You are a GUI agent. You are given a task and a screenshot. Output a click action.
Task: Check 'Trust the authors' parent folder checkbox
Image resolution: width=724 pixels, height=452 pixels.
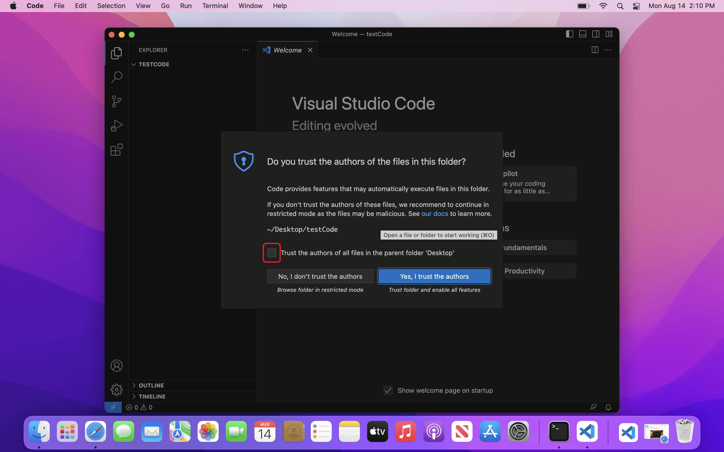click(x=272, y=253)
